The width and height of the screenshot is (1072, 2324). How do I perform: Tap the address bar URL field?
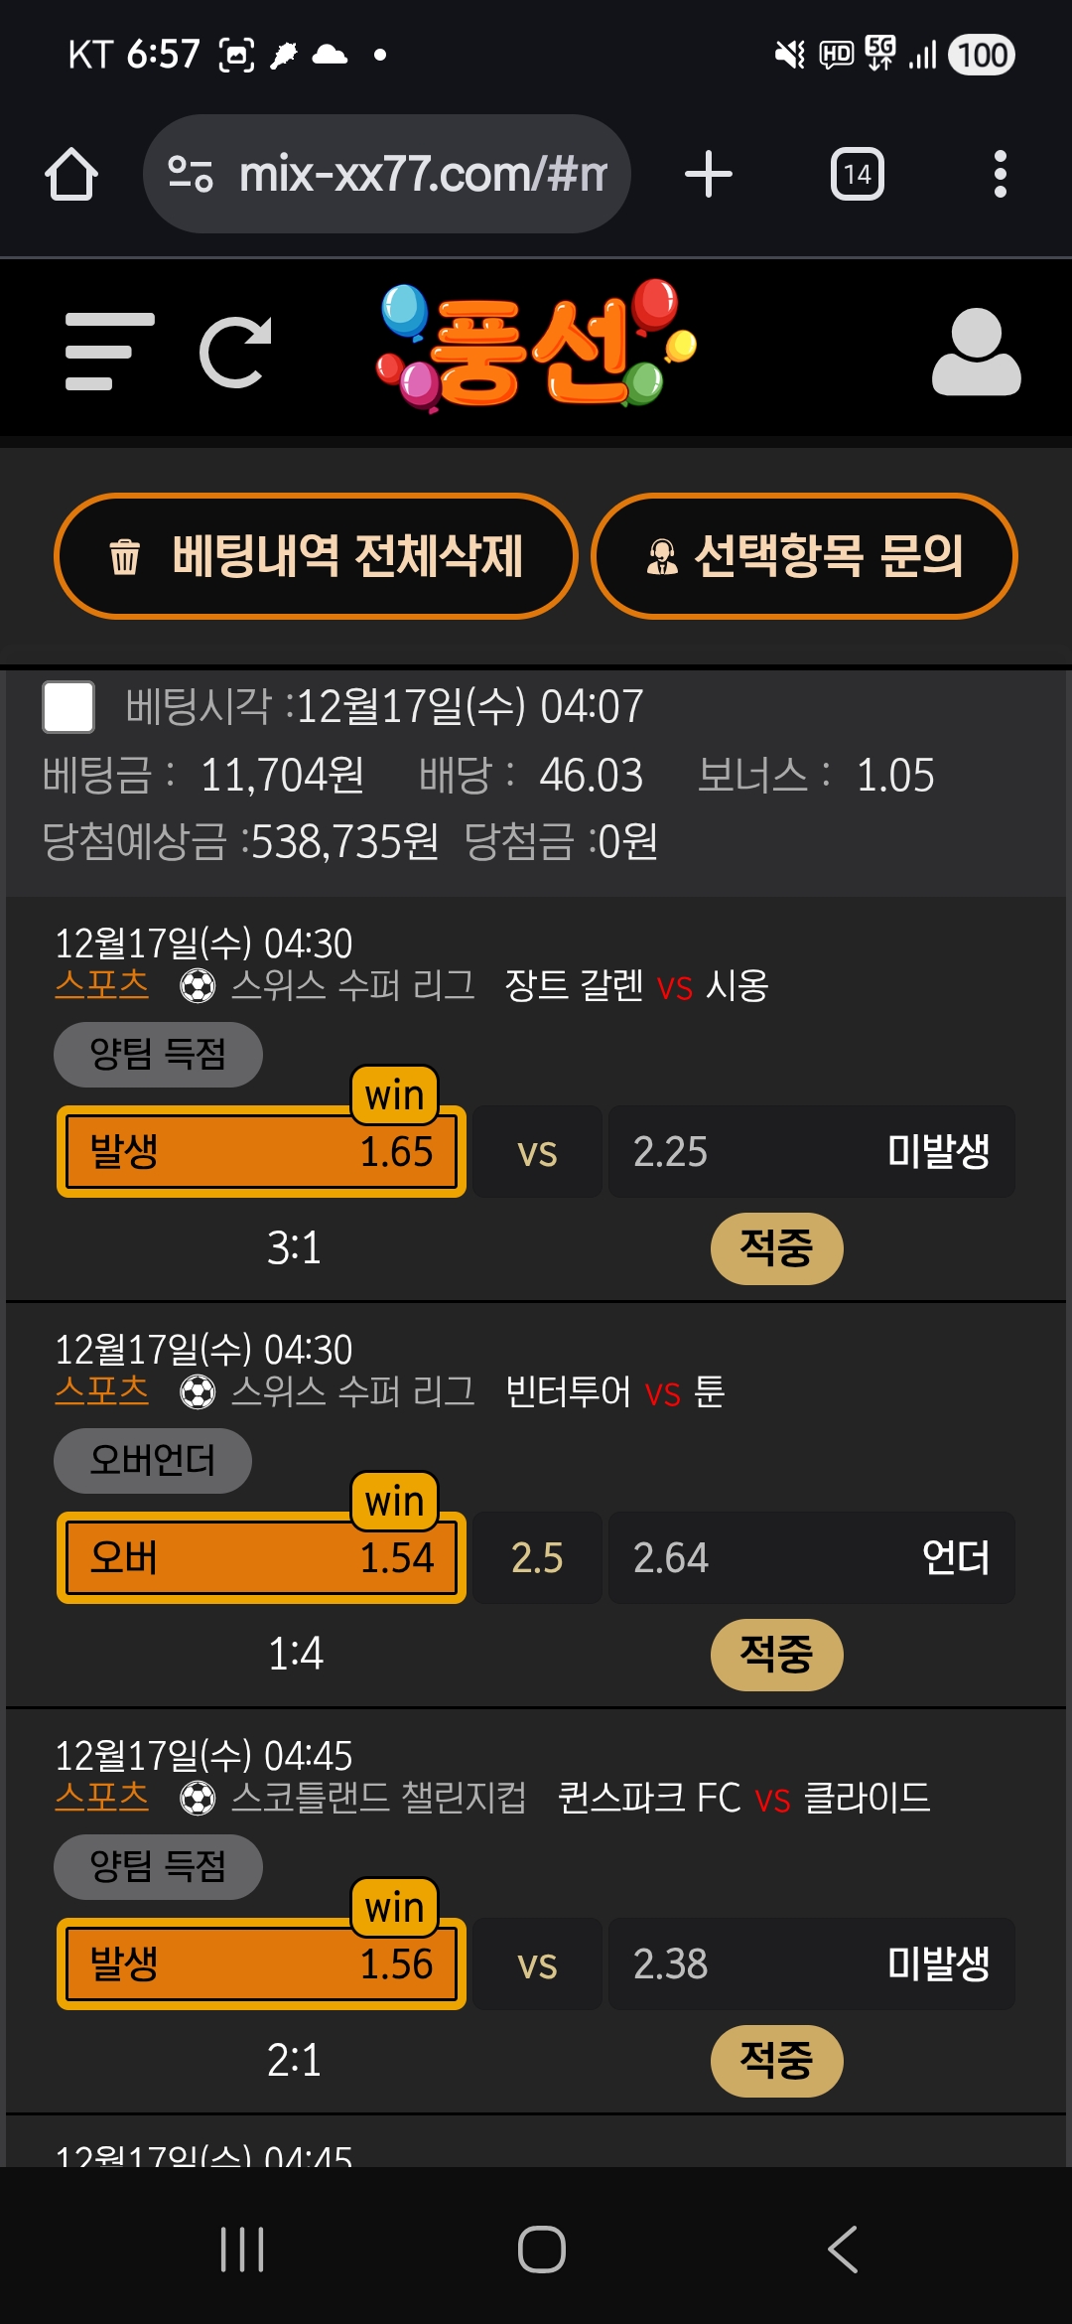click(x=422, y=175)
